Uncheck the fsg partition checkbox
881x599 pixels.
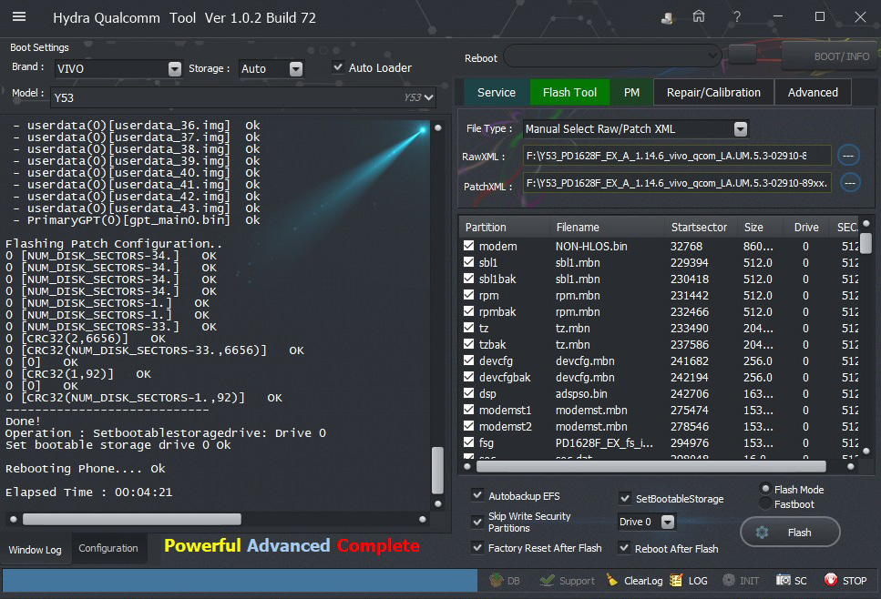468,442
